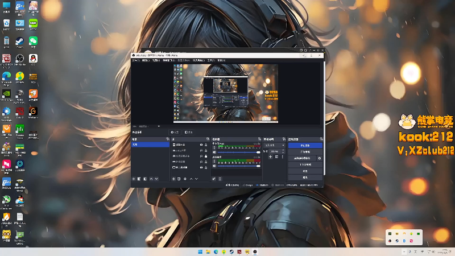Open preview scaling dropdown below preview

[159, 126]
